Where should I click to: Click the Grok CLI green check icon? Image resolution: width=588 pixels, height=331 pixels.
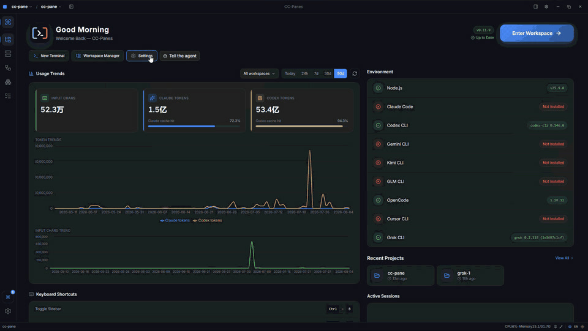coord(378,237)
